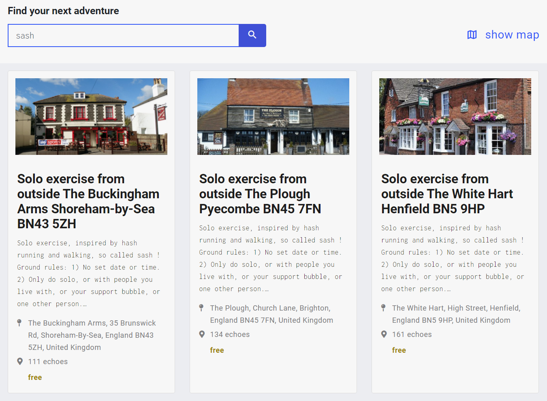This screenshot has height=401, width=547.
Task: Click the location pin beside Buckingham Arms address
Action: 19,323
